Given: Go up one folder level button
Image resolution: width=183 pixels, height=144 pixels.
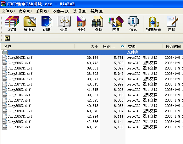Looking at the screenshot, I should (7, 38).
